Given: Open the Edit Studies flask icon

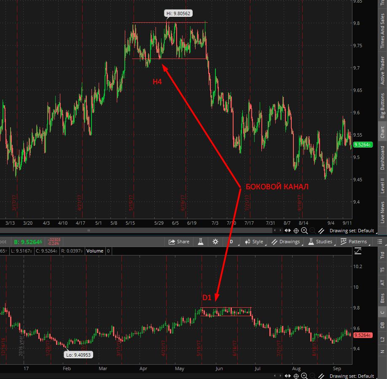Looking at the screenshot, I should coord(201,242).
